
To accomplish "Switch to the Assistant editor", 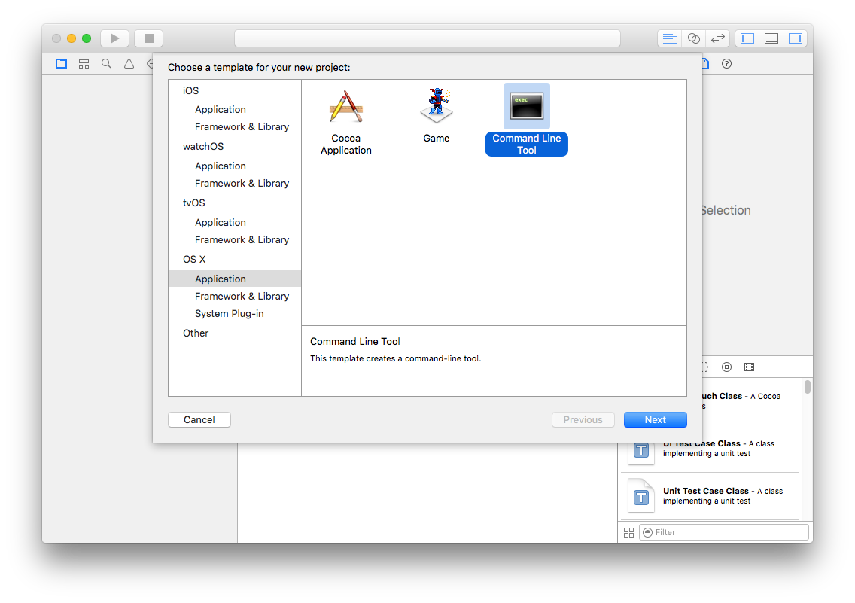I will [x=694, y=38].
